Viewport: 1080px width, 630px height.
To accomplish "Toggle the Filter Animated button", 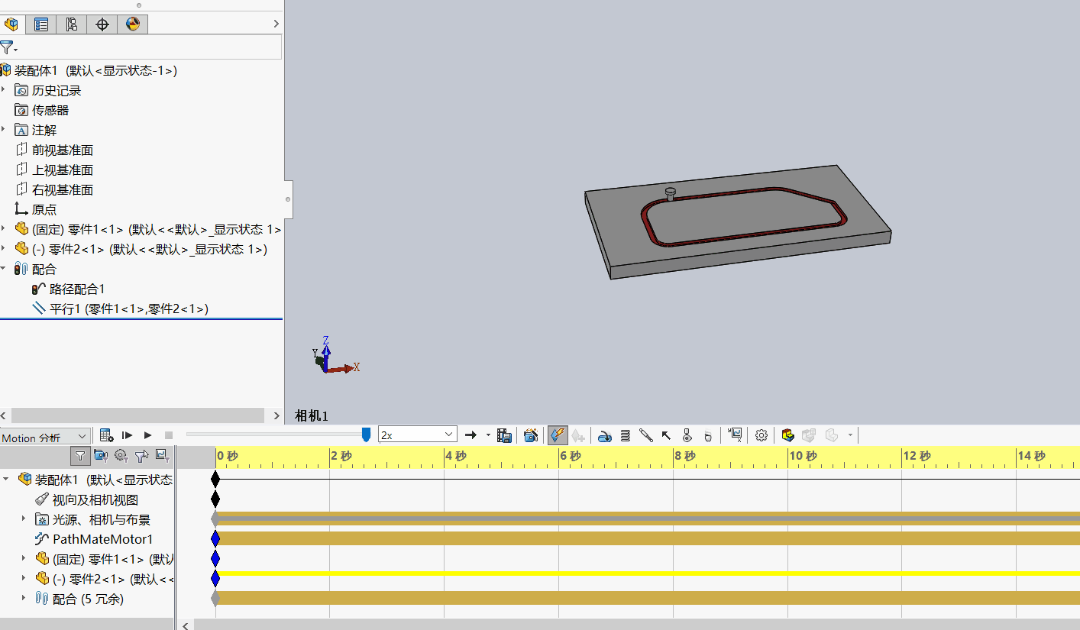I will (101, 456).
